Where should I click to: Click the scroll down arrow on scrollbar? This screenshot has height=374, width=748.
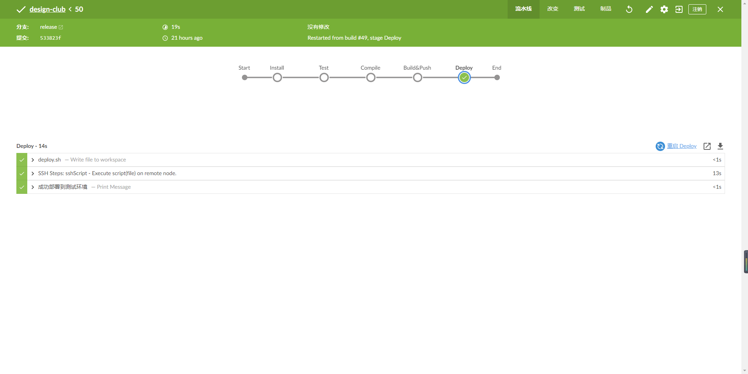(x=744, y=370)
